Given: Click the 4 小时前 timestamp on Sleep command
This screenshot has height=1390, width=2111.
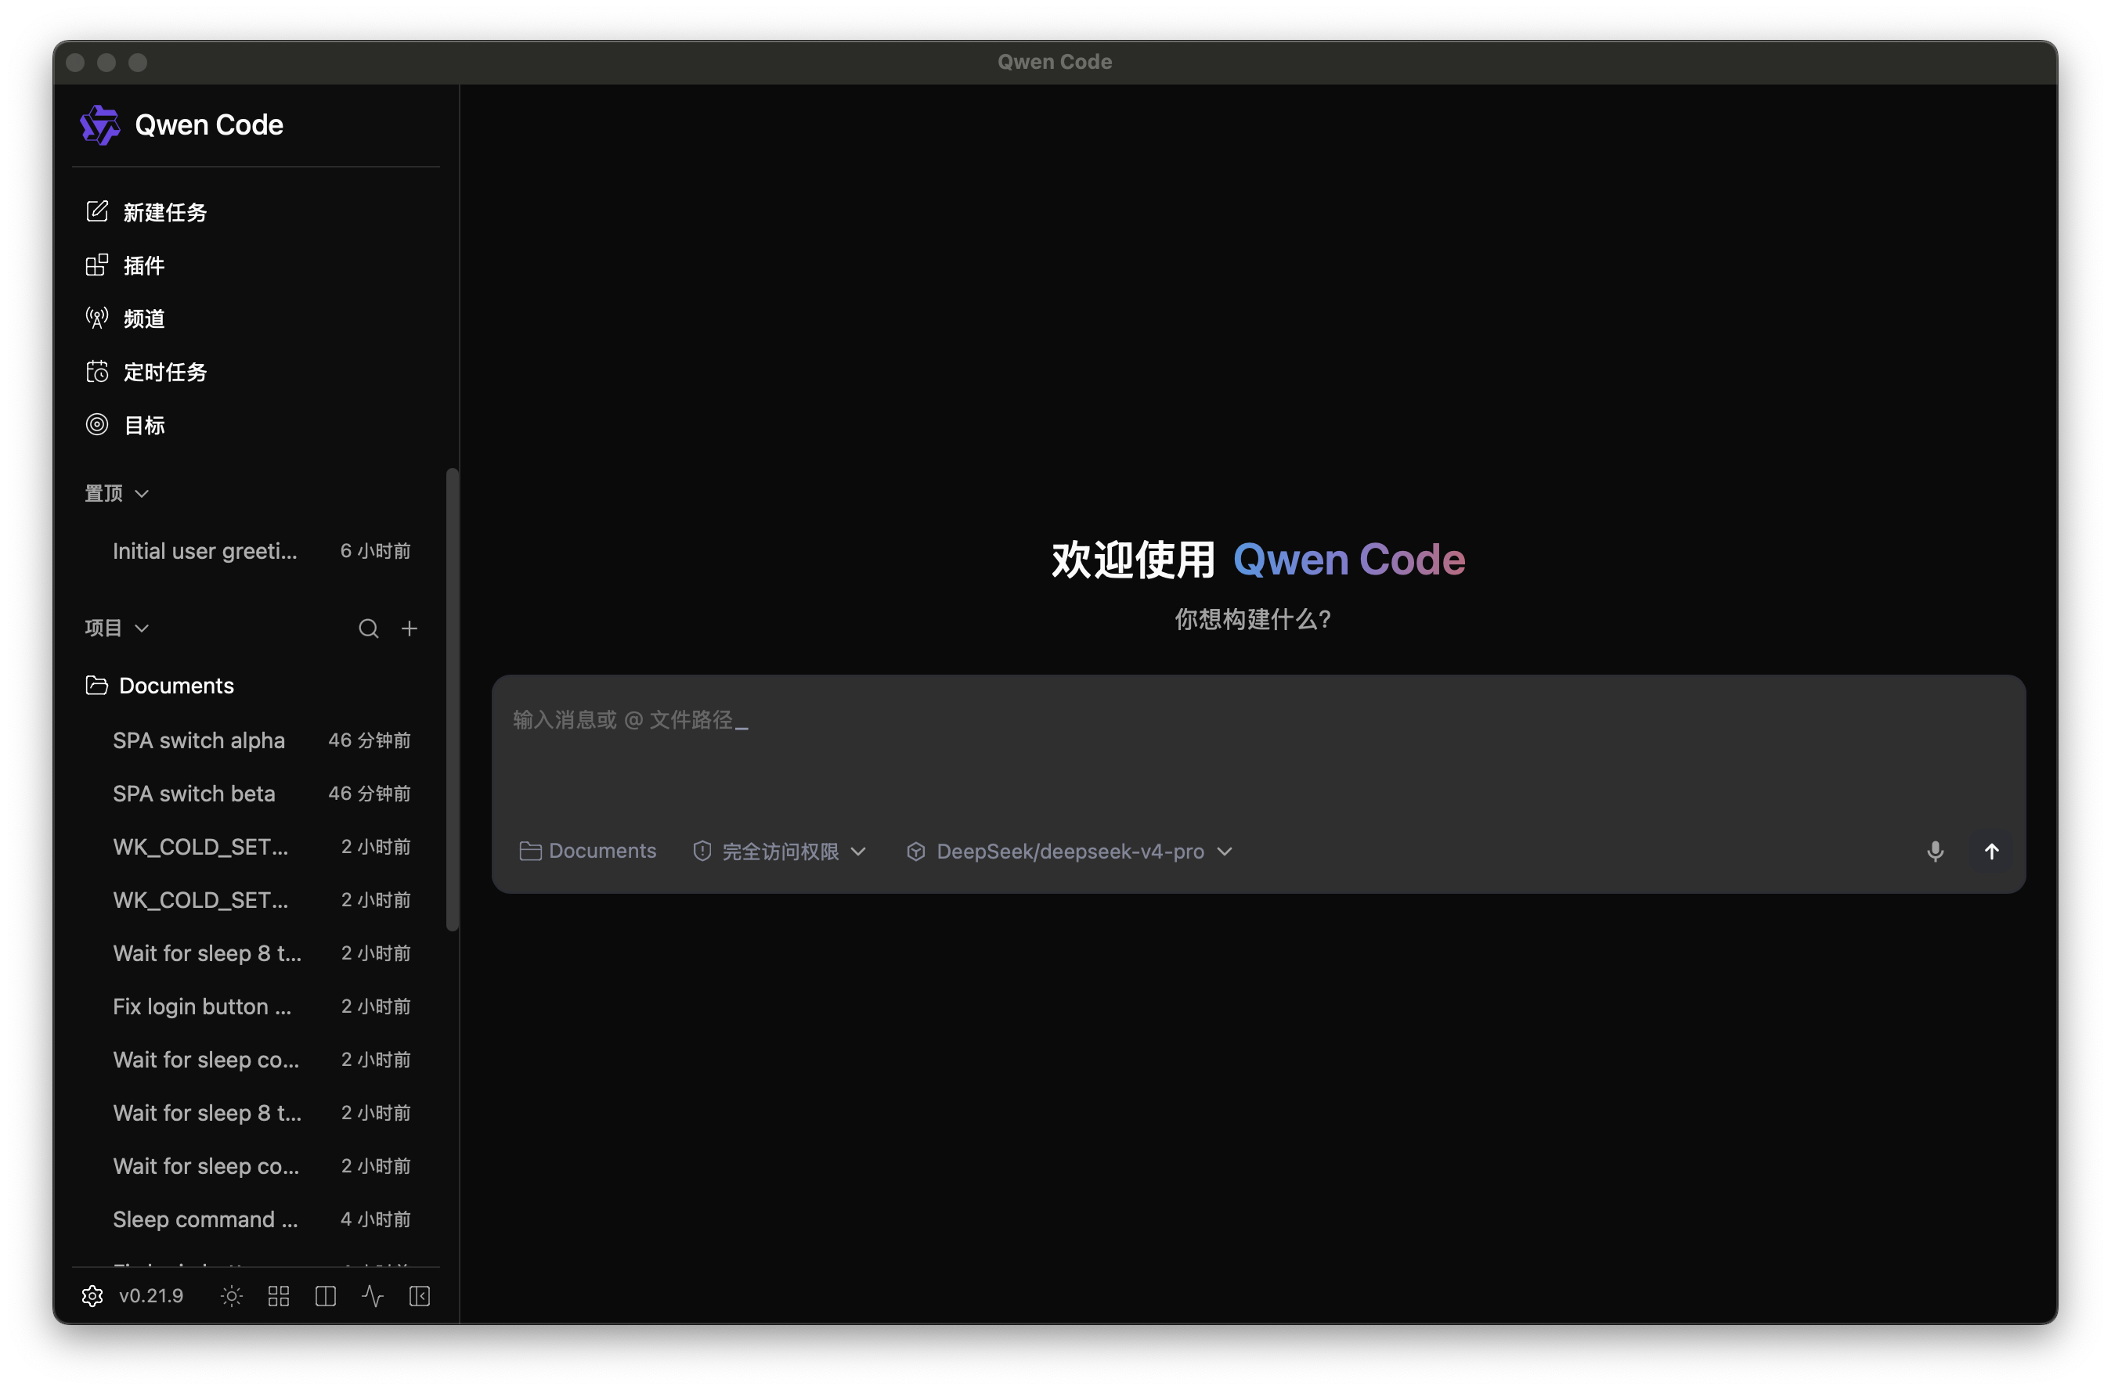Looking at the screenshot, I should point(376,1219).
